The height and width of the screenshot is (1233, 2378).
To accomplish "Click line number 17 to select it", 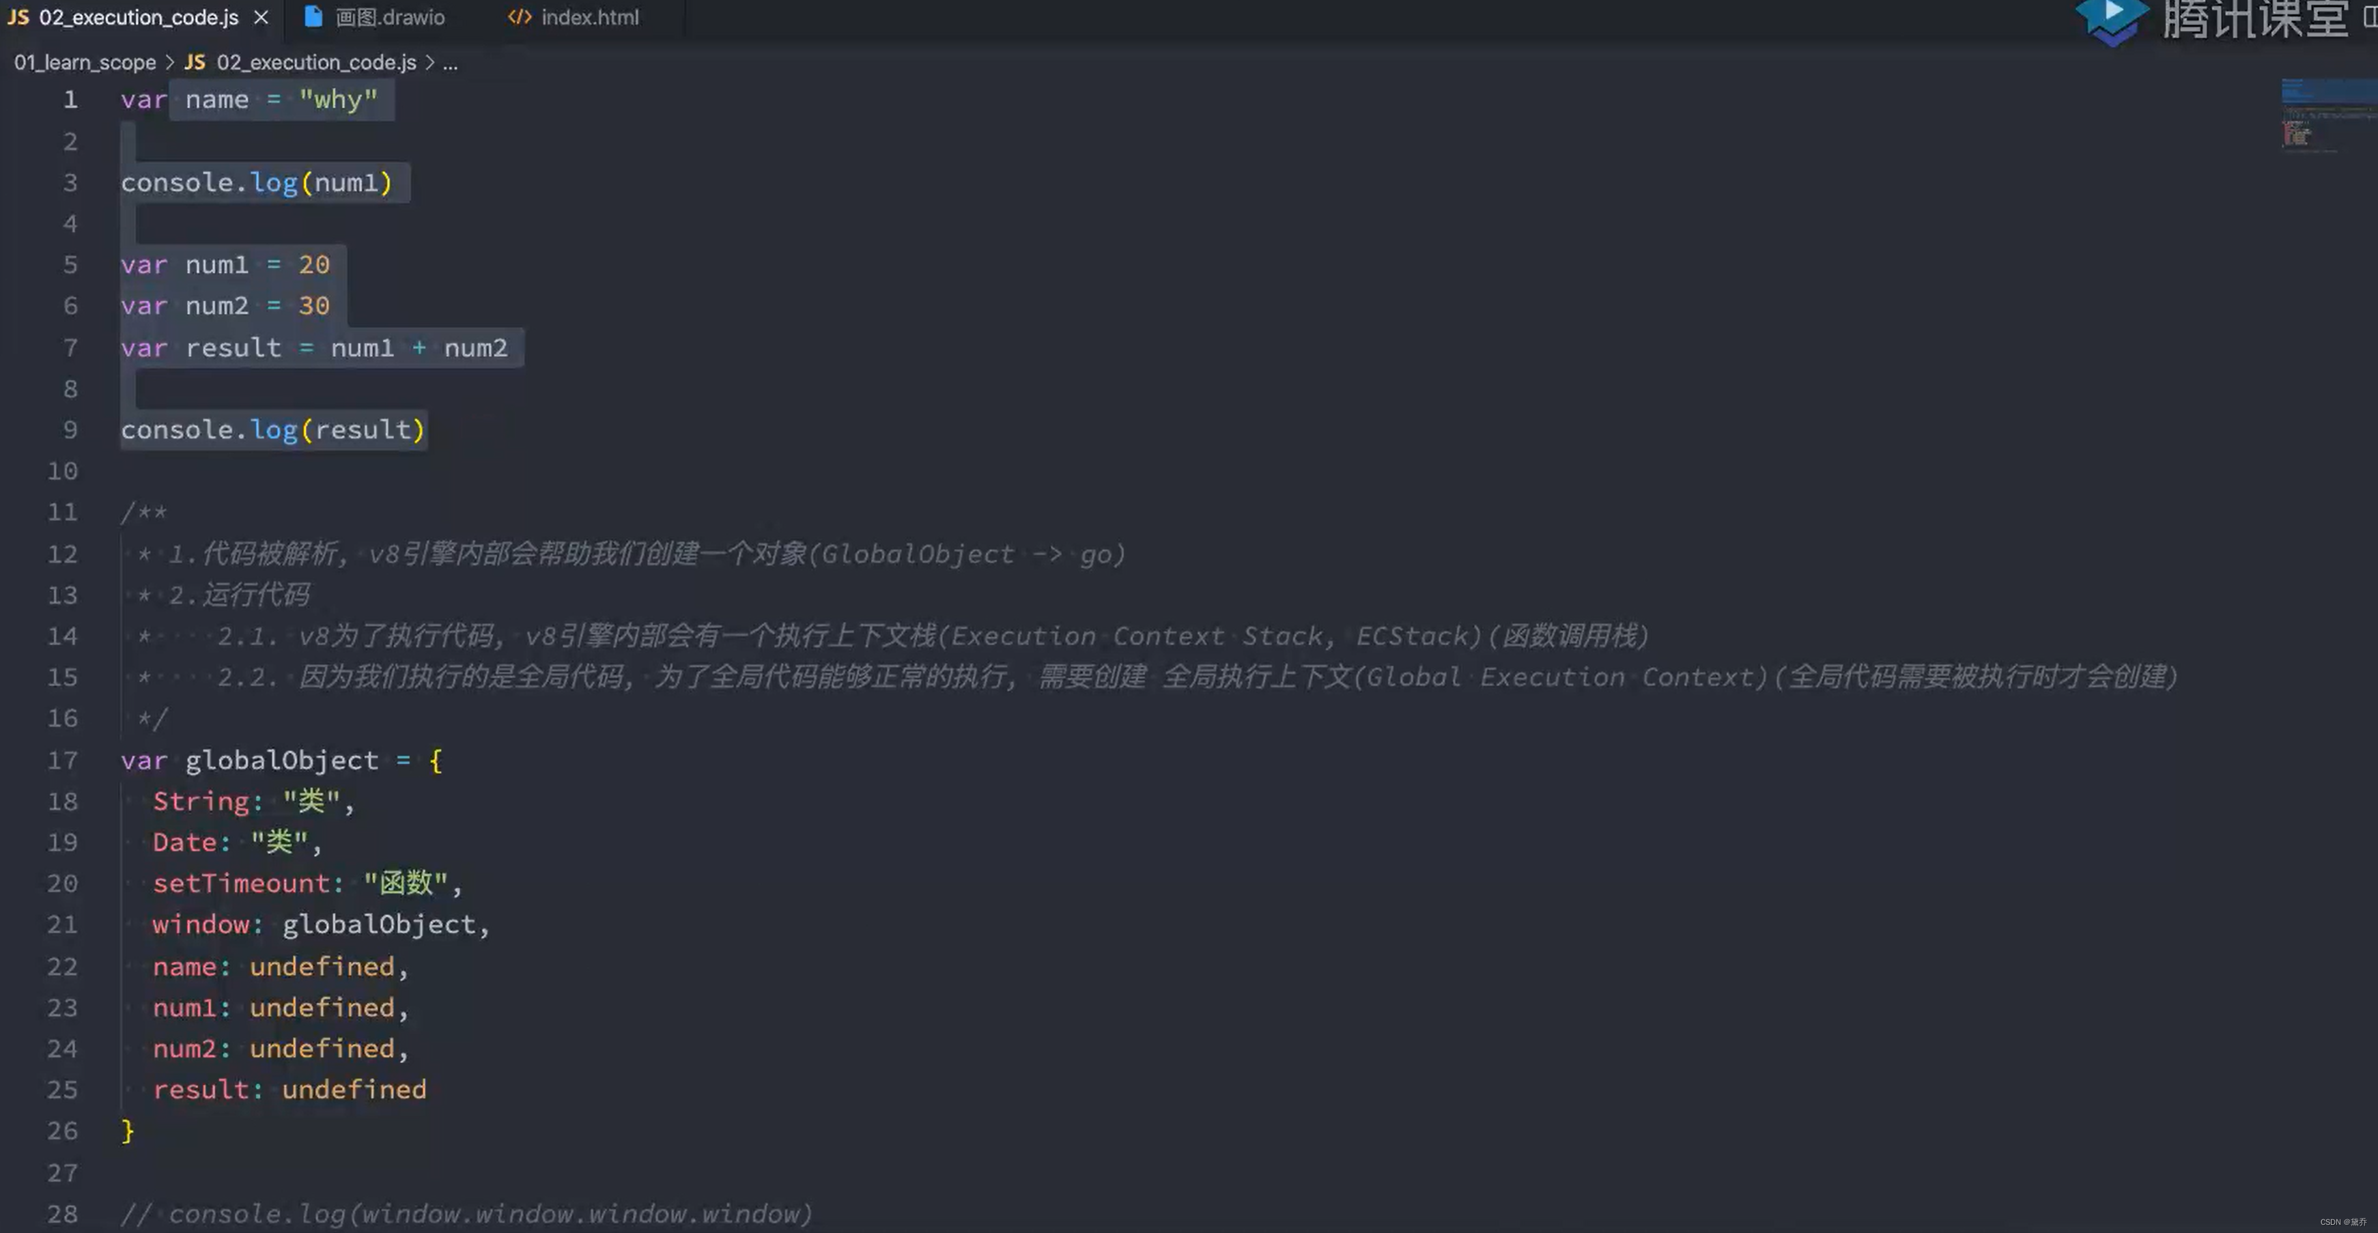I will (63, 760).
